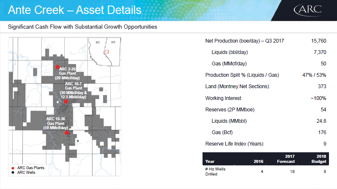Image resolution: width=337 pixels, height=189 pixels.
Task: Click the 'BC' label on inset map
Action: click(98, 42)
